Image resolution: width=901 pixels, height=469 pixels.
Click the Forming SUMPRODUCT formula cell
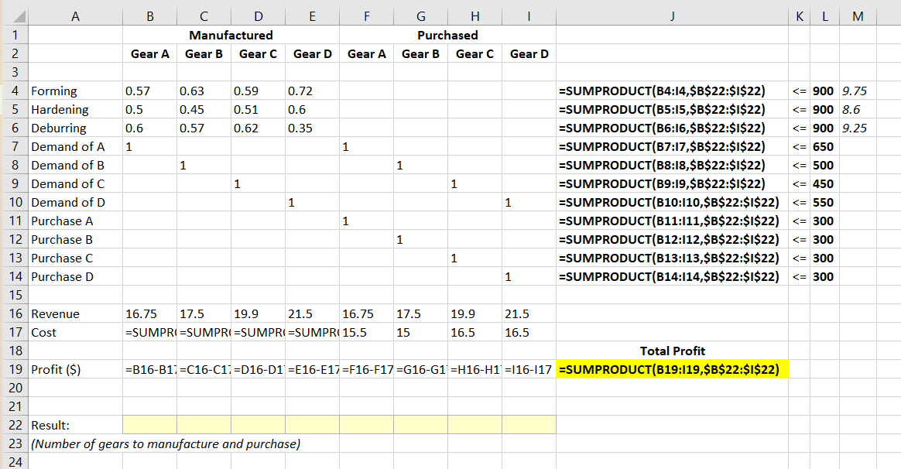672,91
